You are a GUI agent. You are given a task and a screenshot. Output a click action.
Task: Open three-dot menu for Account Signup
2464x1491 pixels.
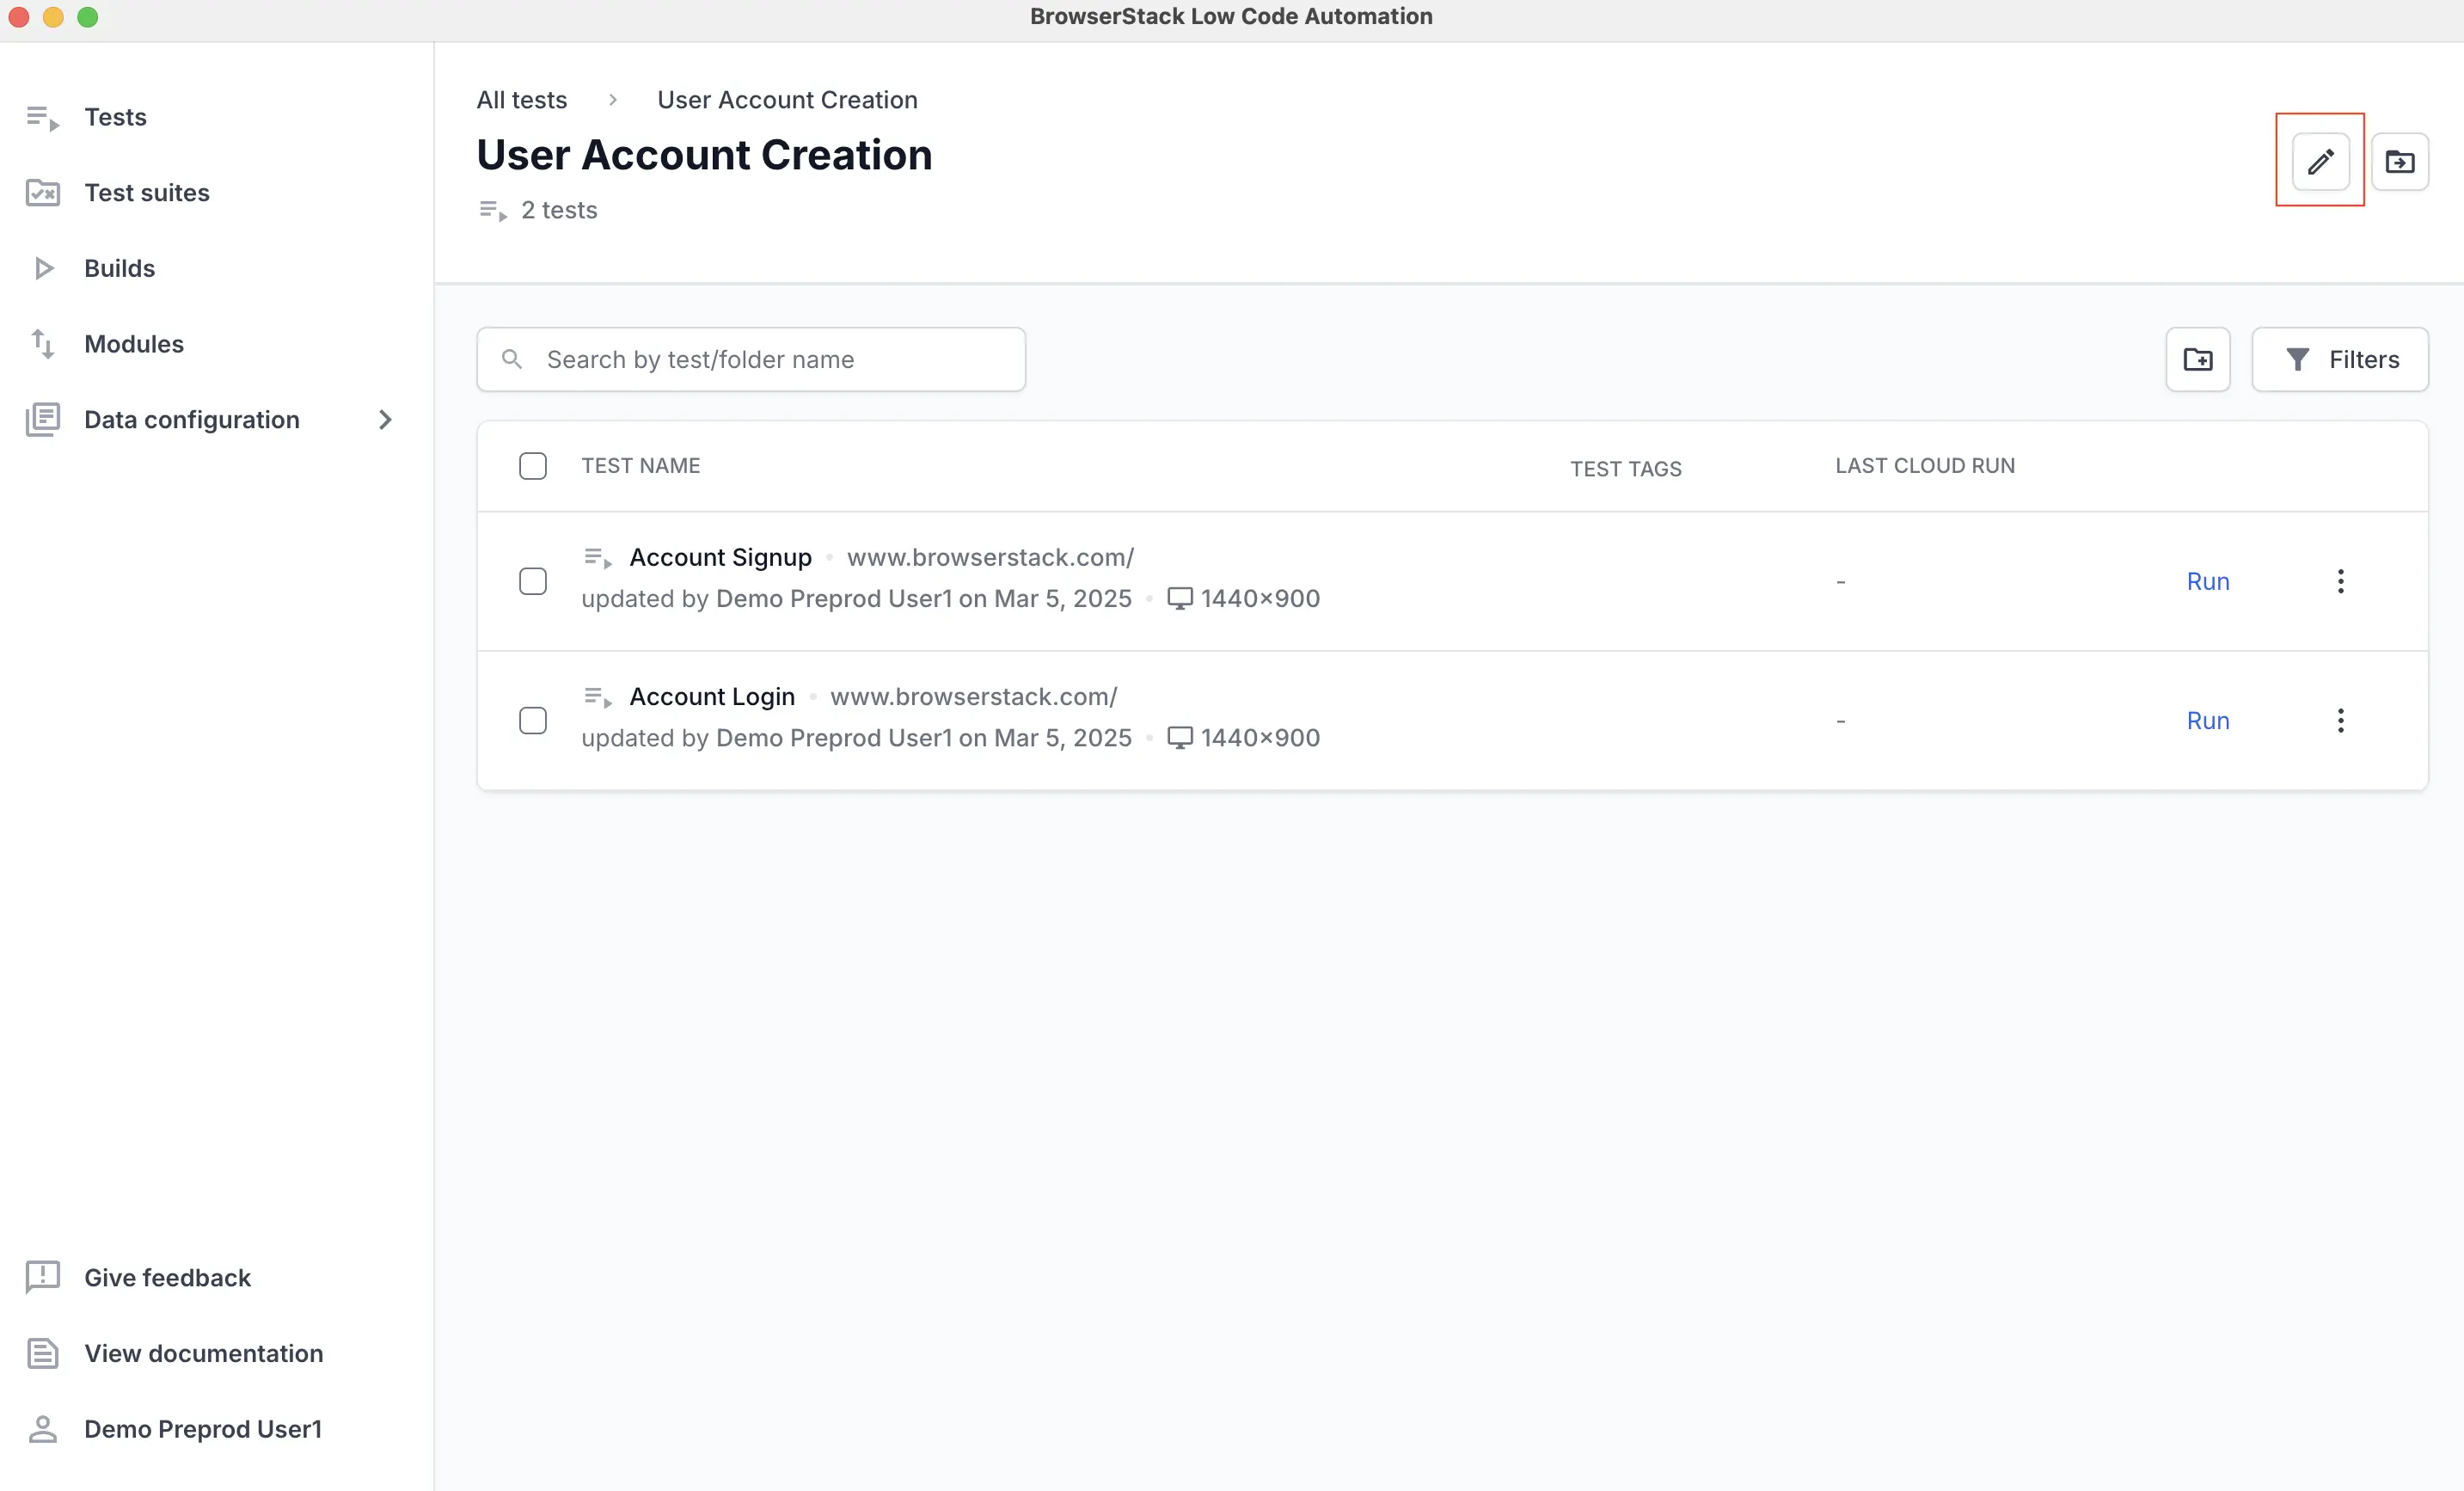pyautogui.click(x=2340, y=581)
